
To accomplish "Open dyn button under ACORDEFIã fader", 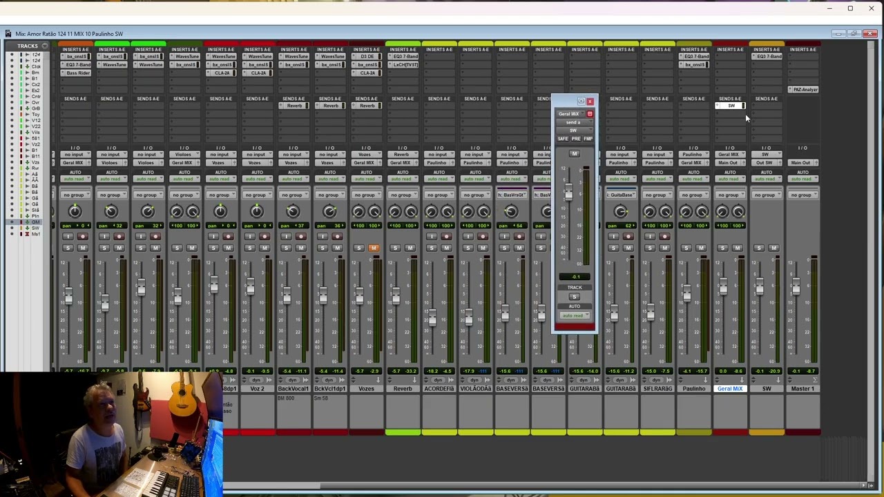I will tap(438, 380).
